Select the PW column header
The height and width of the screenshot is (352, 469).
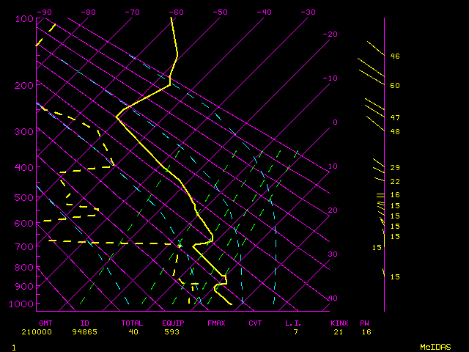click(365, 323)
